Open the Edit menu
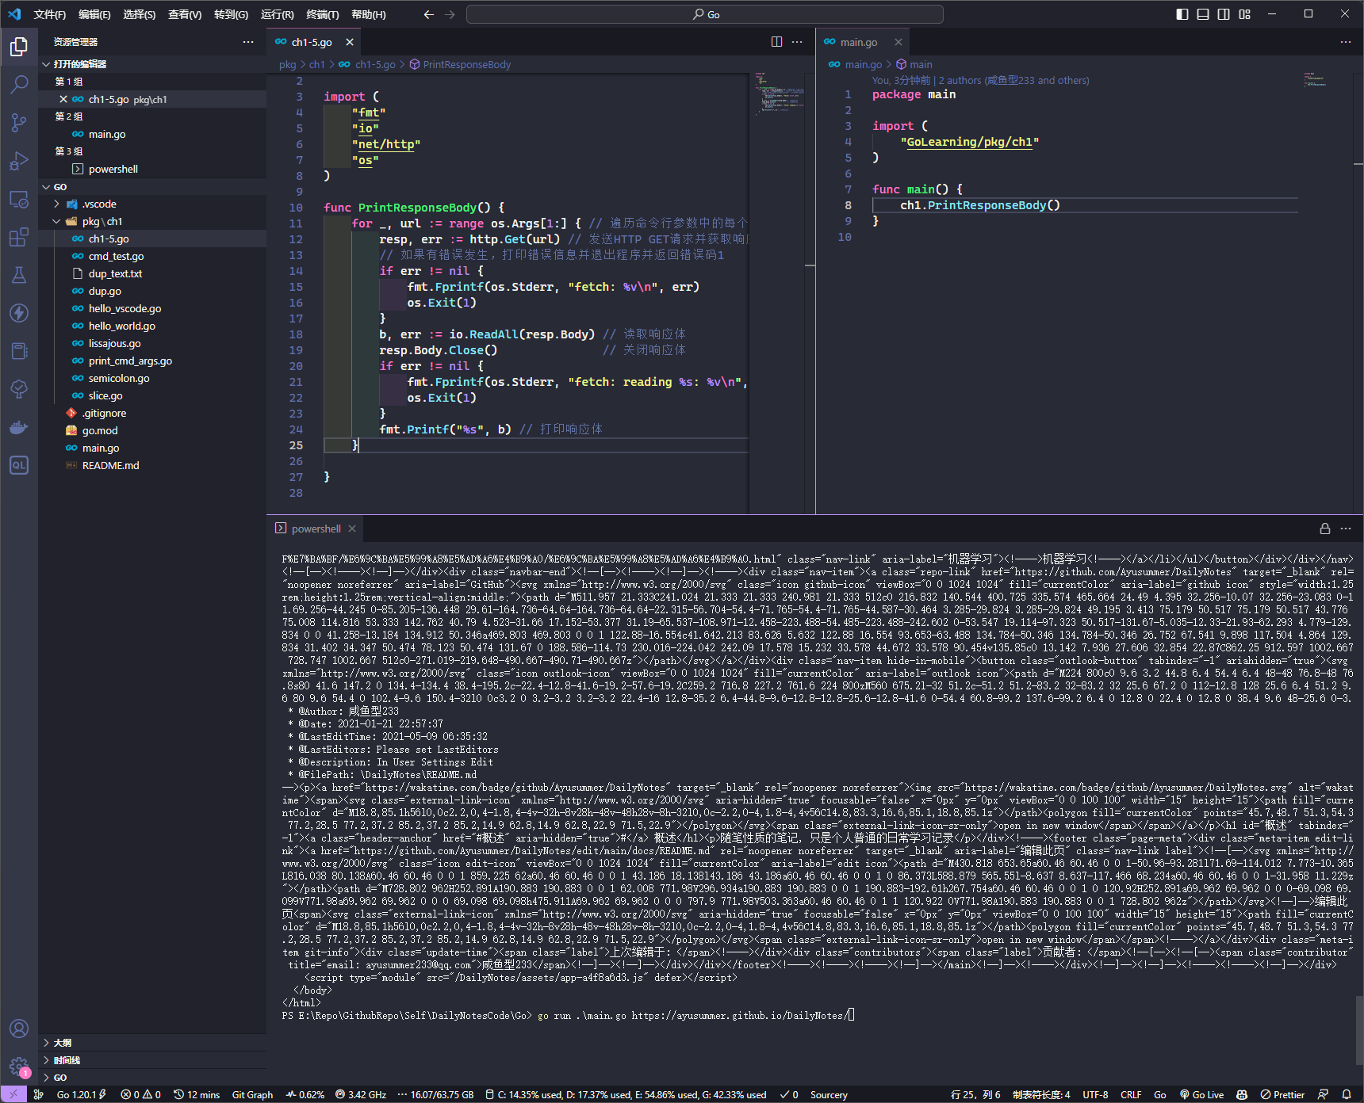Image resolution: width=1364 pixels, height=1103 pixels. coord(94,14)
